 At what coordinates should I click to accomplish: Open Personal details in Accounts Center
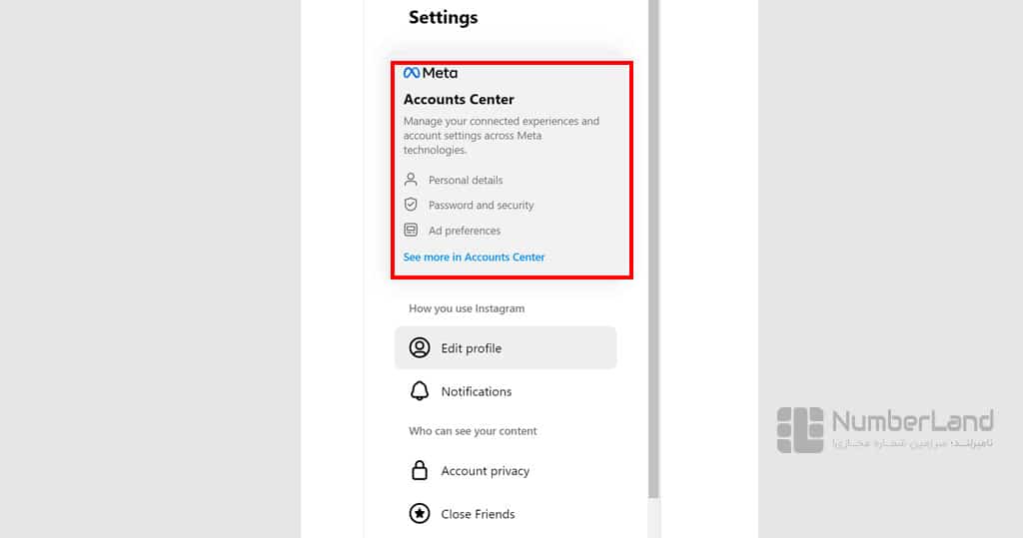[466, 180]
